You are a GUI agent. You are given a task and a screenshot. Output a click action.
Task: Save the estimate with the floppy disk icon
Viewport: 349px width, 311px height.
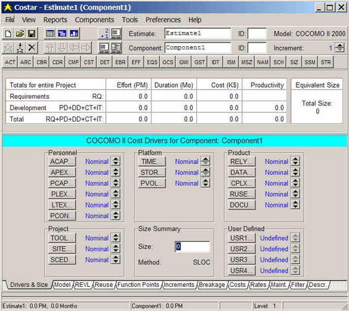tap(32, 34)
